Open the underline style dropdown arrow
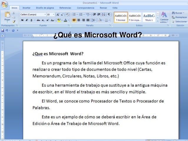This screenshot has height=141, width=188. coord(35,20)
